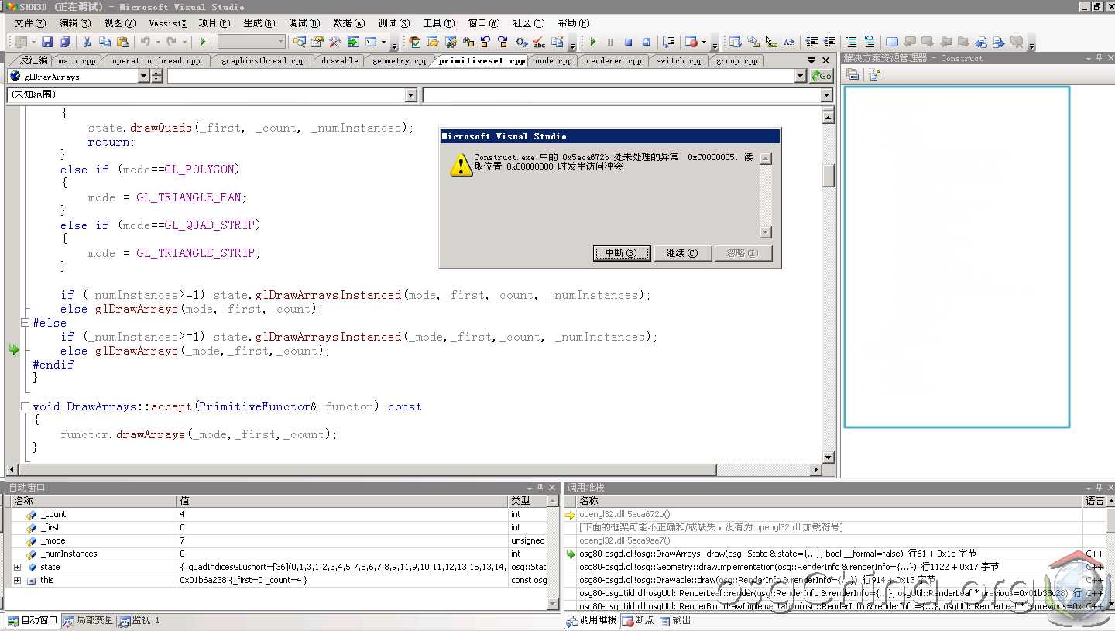Screen dimensions: 1115x631
Task: Click the Save file toolbar icon
Action: click(47, 42)
